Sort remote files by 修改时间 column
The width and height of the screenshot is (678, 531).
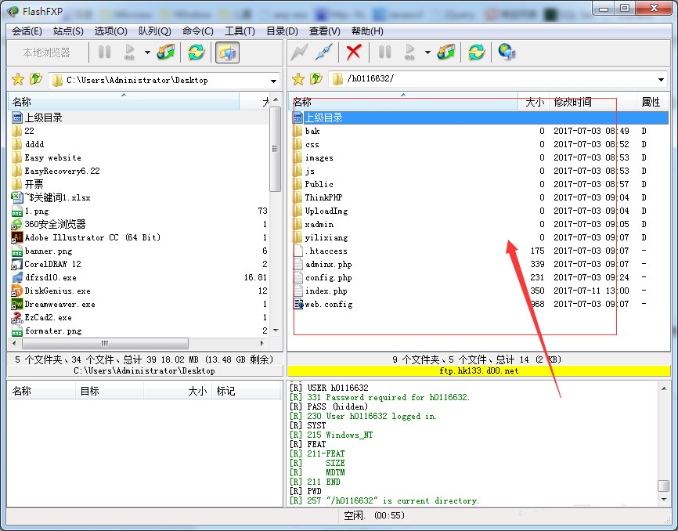572,102
